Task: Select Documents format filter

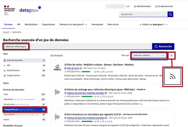Action: pyautogui.click(x=25, y=114)
